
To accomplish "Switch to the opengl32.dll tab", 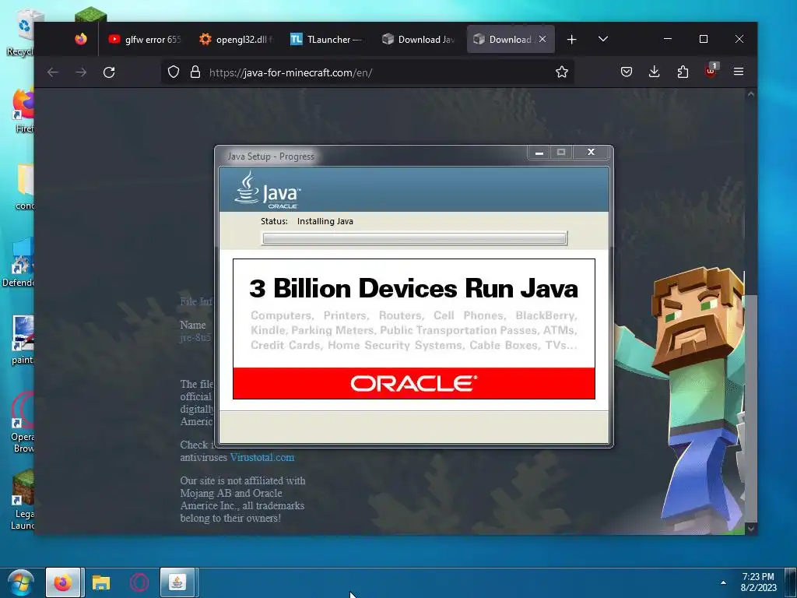I will (x=237, y=39).
